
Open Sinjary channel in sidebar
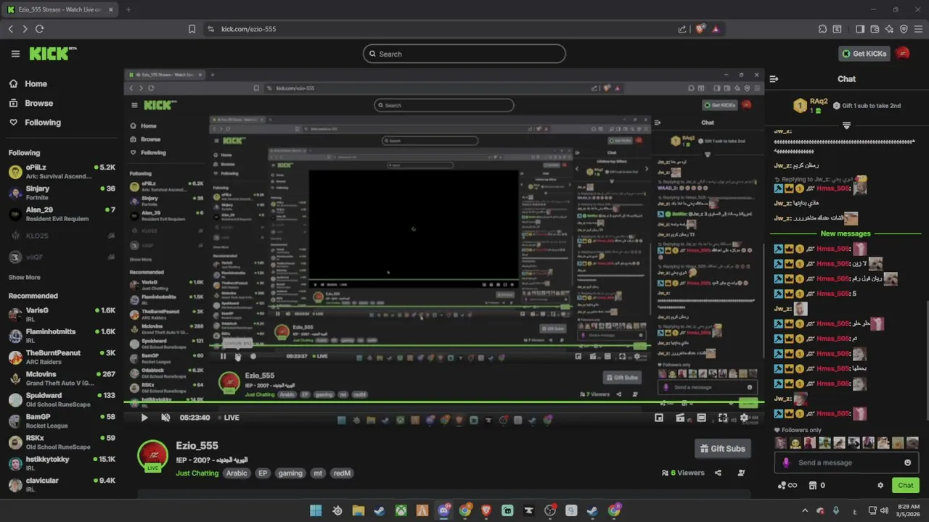(62, 193)
